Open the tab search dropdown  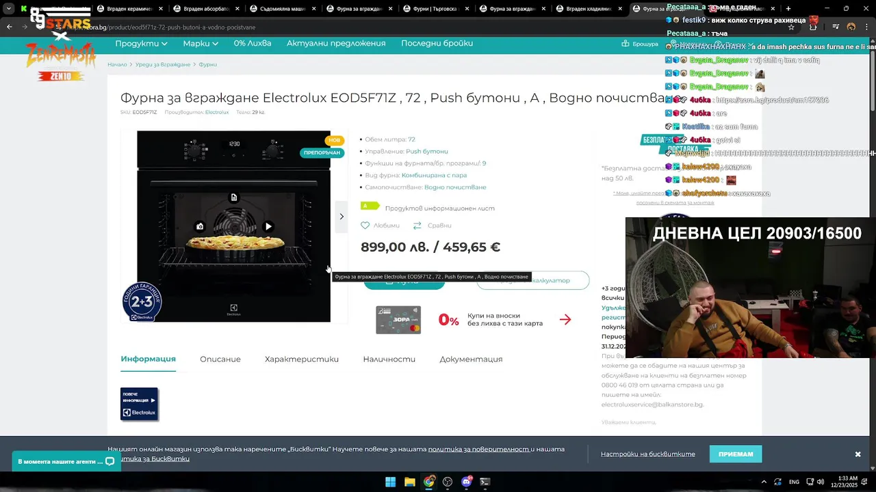point(9,9)
